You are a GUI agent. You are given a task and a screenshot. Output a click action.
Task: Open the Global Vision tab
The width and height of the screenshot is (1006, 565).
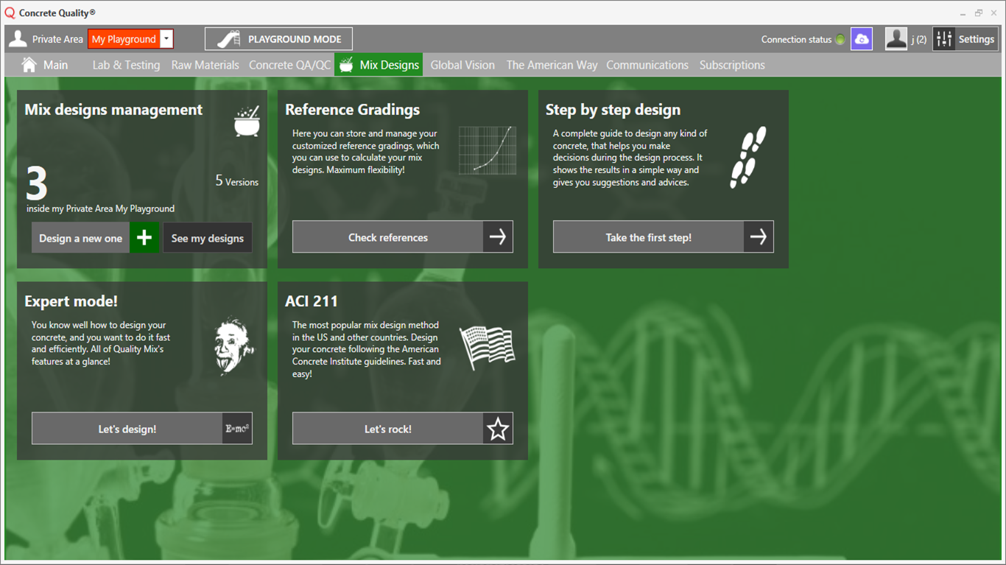462,65
